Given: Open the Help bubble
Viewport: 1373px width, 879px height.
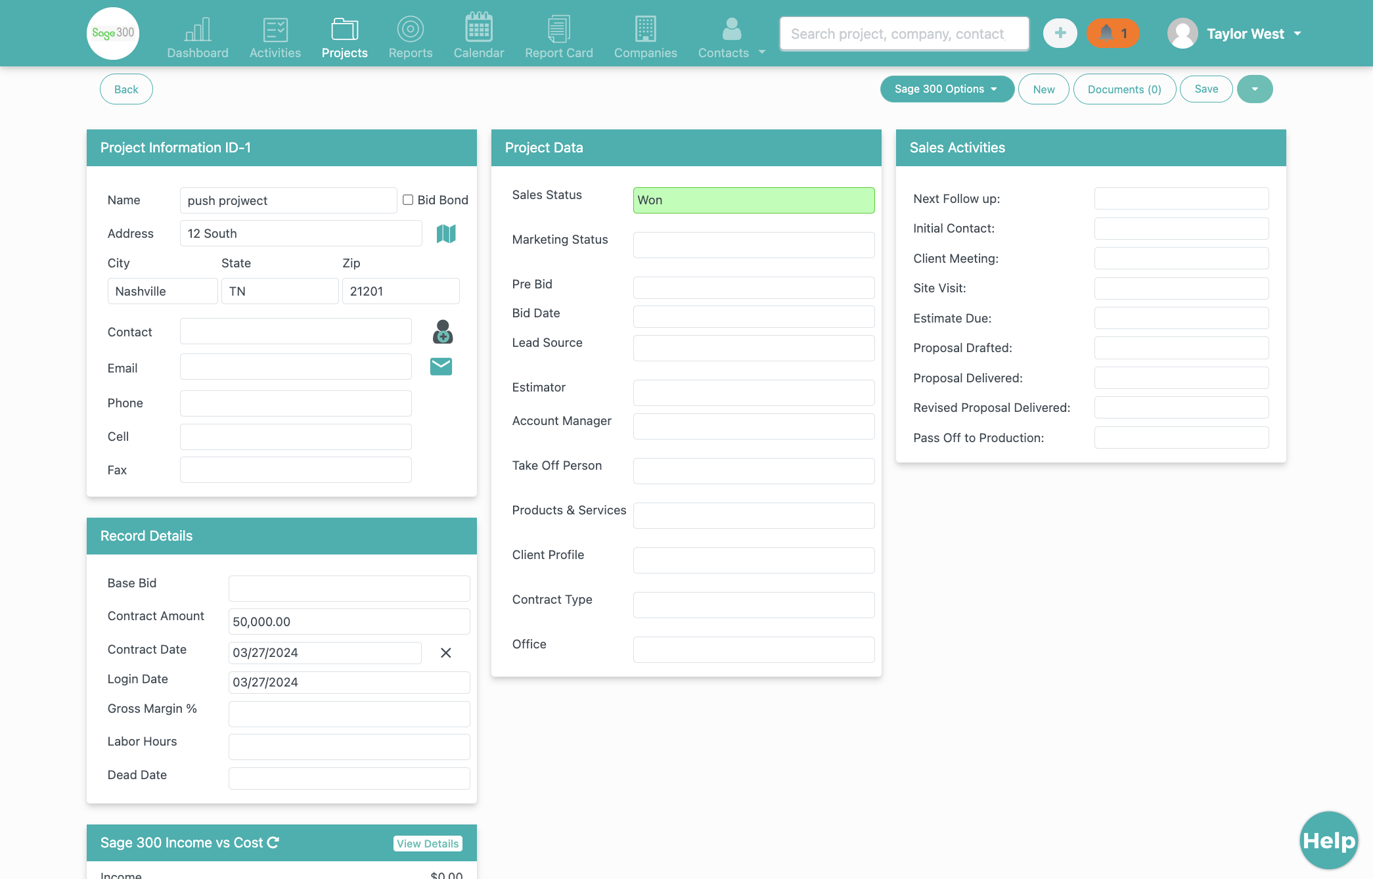Looking at the screenshot, I should (1329, 840).
